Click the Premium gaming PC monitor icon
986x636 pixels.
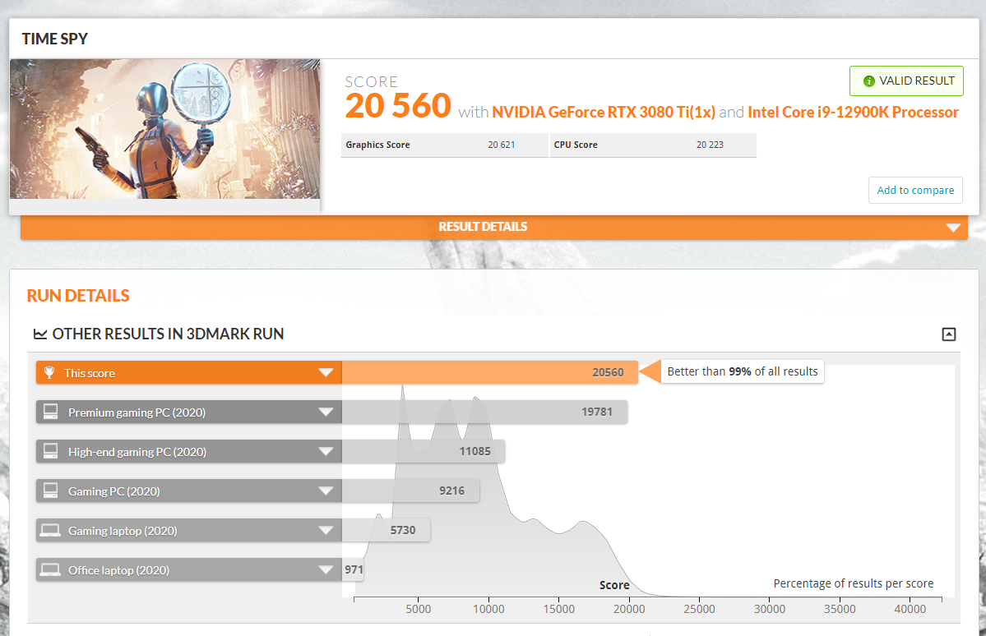tap(51, 412)
